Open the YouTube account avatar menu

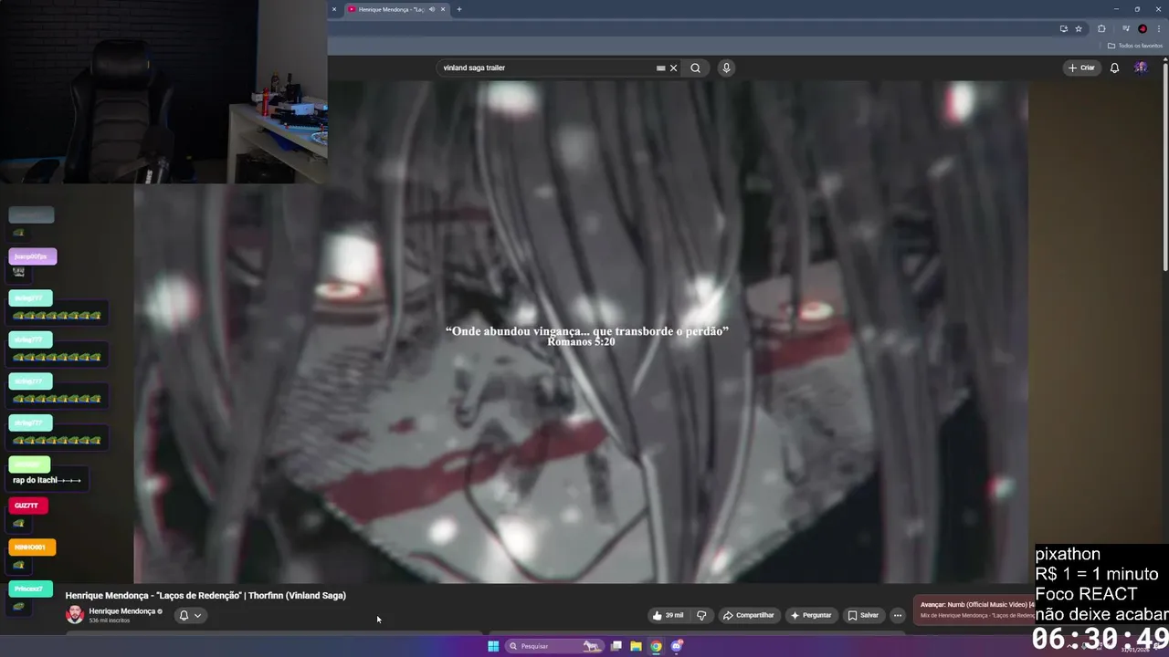coord(1141,68)
